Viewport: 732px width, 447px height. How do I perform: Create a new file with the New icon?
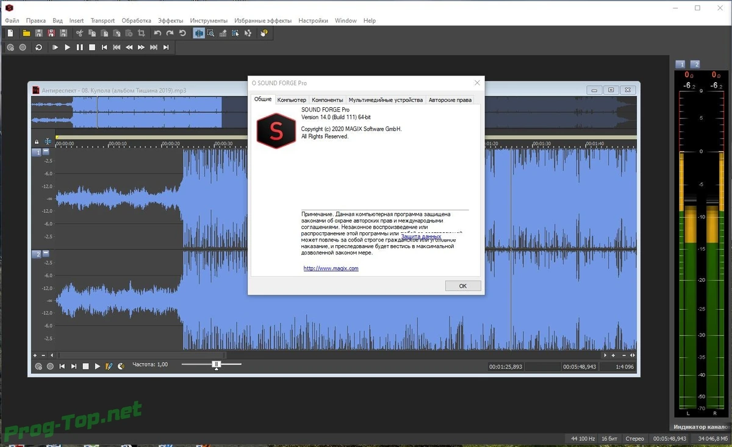click(10, 33)
